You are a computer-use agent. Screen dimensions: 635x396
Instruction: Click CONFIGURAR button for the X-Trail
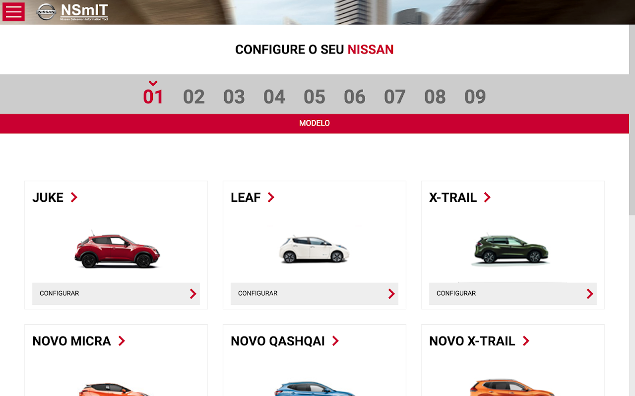click(513, 294)
